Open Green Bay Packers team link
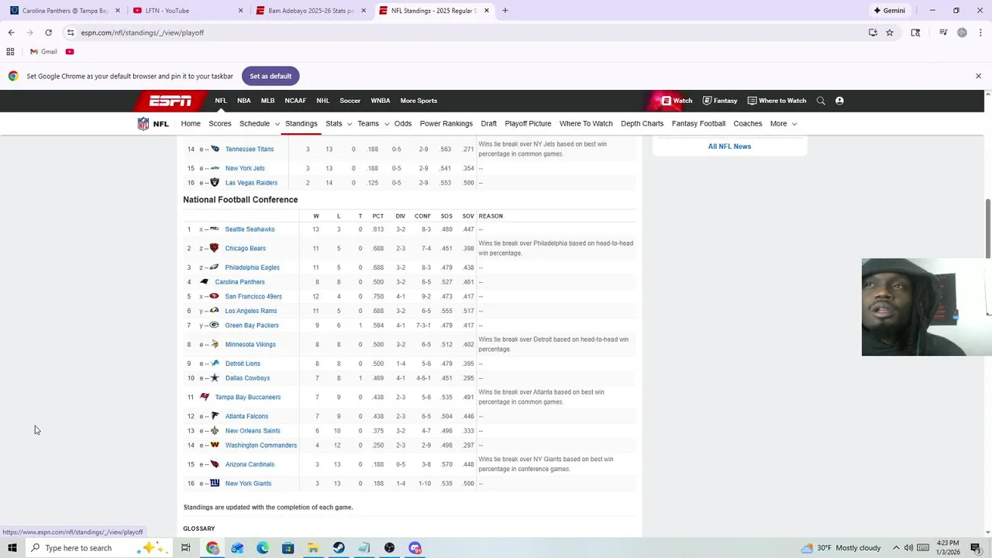Image resolution: width=992 pixels, height=558 pixels. (252, 325)
